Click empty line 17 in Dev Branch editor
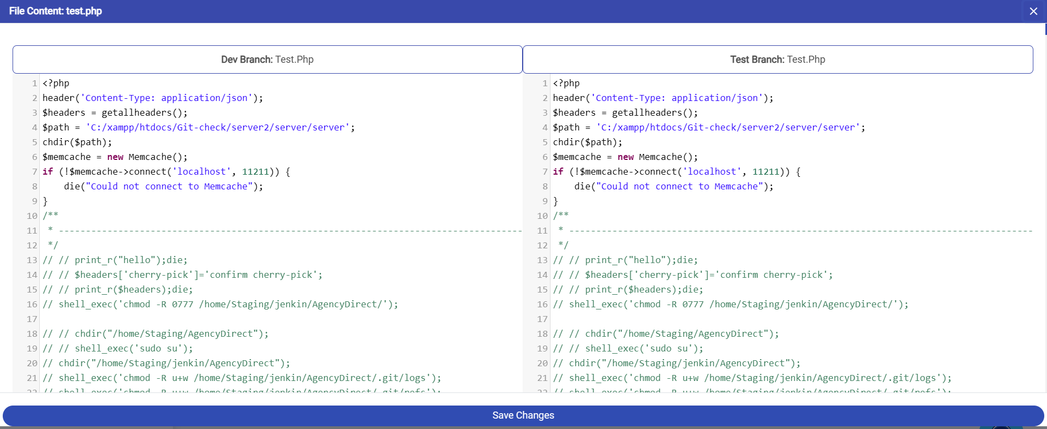Image resolution: width=1047 pixels, height=429 pixels. [x=218, y=319]
